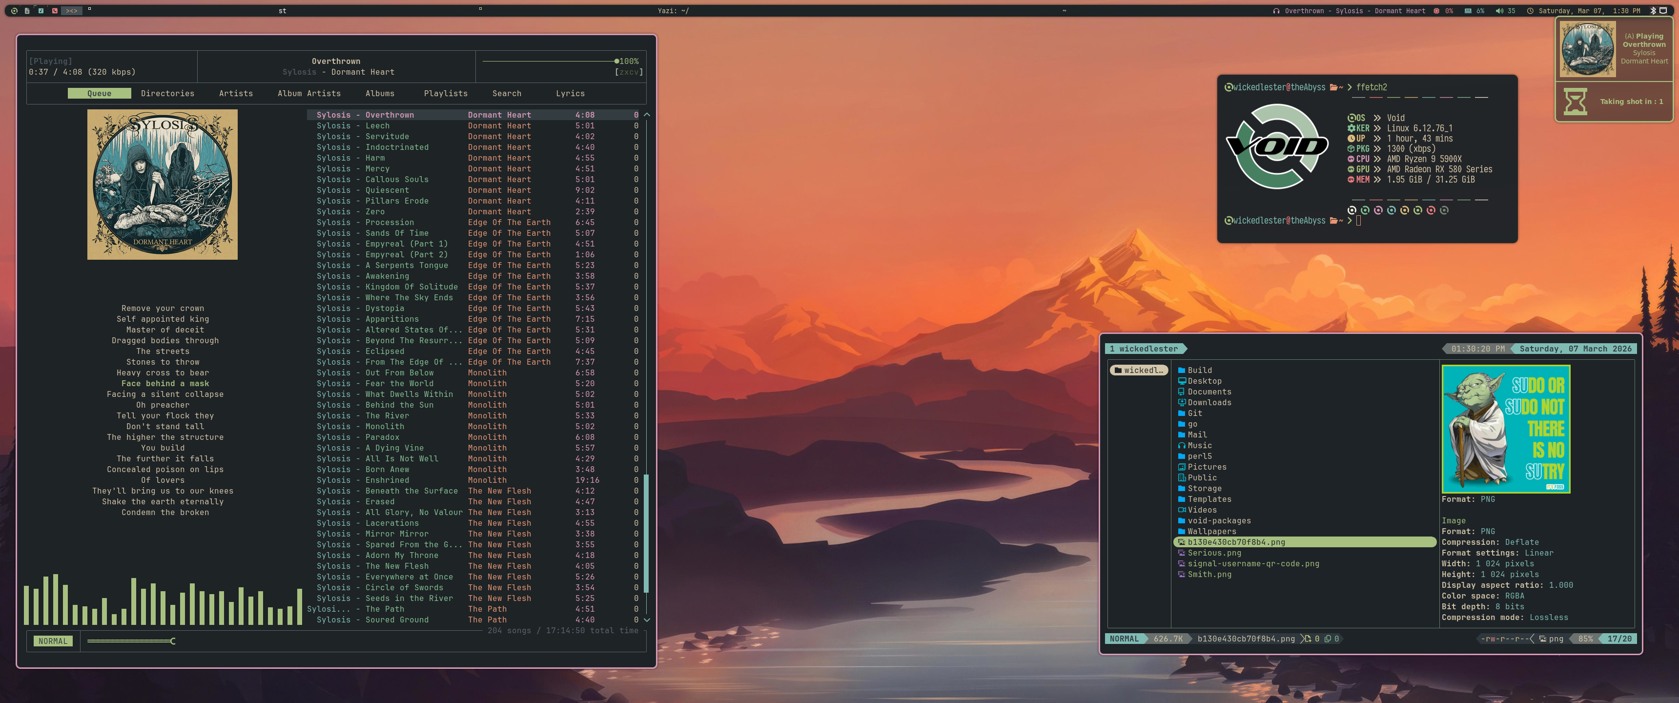The image size is (1679, 703).
Task: Switch to the red phone workspace icon
Action: tap(55, 11)
